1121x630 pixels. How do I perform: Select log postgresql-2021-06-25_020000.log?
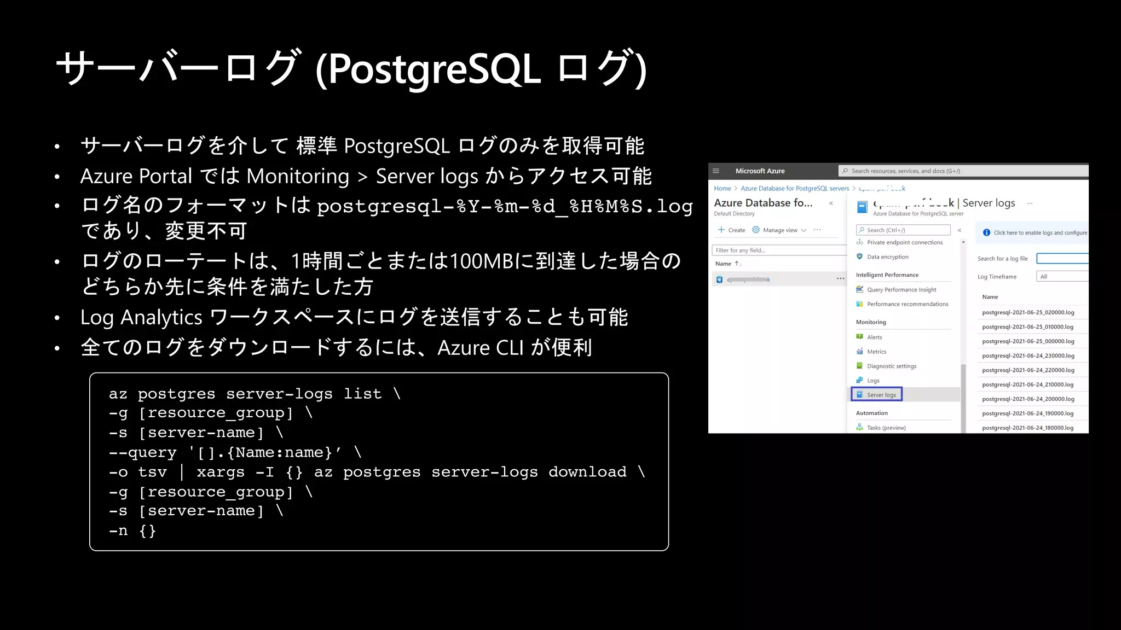tap(1028, 312)
